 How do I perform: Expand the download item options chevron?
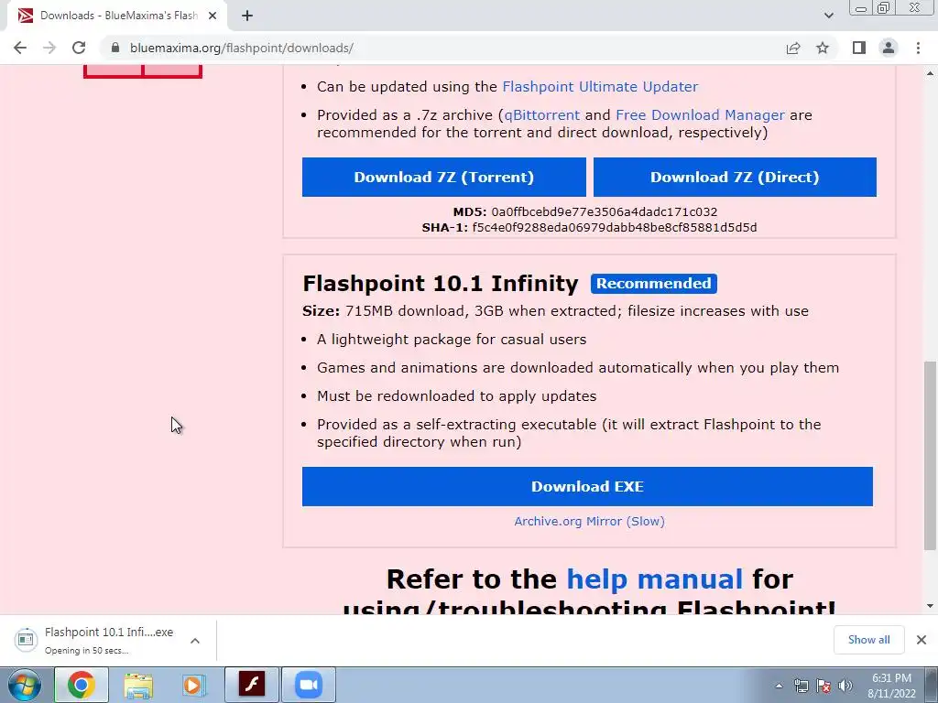(x=195, y=640)
